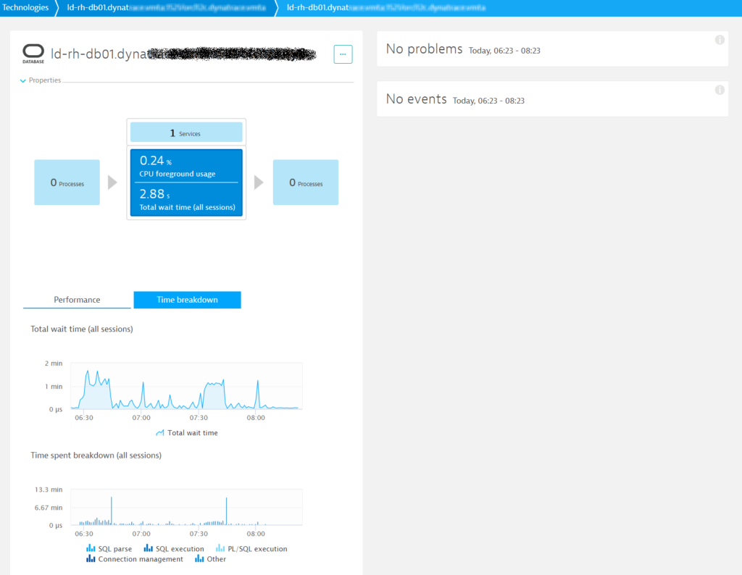
Task: Switch to the Performance tab
Action: (x=77, y=300)
